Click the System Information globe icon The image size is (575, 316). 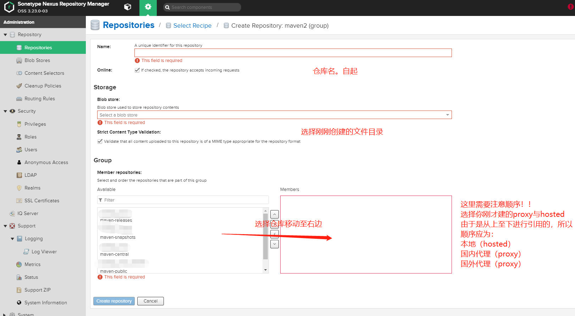point(19,303)
